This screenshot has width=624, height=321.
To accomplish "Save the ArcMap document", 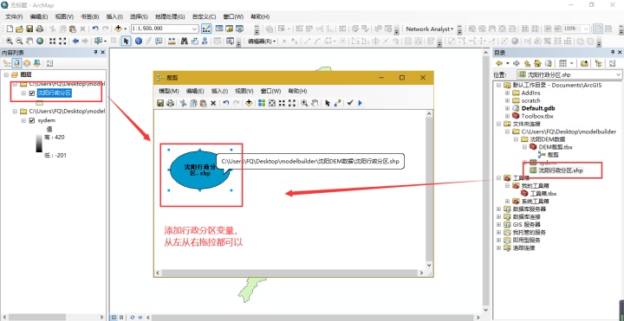I will coord(29,29).
